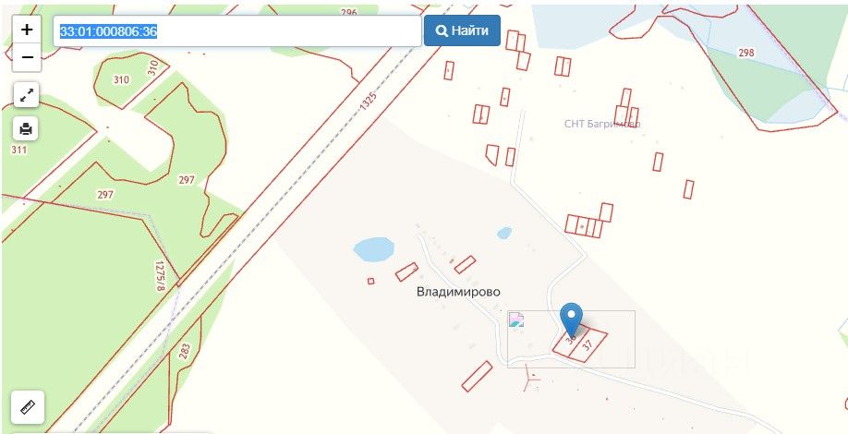Image resolution: width=848 pixels, height=434 pixels.
Task: Click the magnifier icon in Найти button
Action: [442, 30]
